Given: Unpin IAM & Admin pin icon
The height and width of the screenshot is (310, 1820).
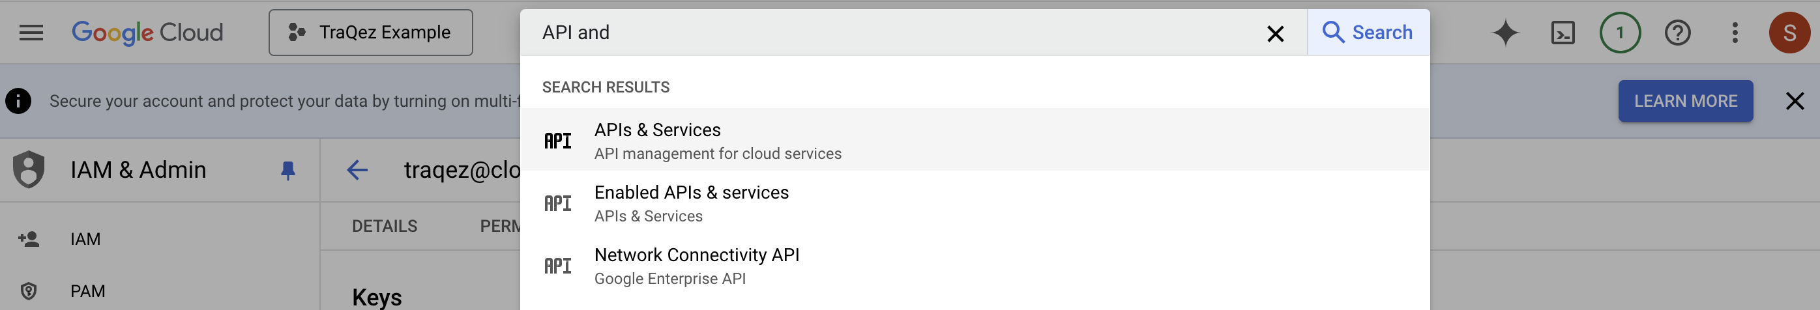Looking at the screenshot, I should [x=287, y=170].
